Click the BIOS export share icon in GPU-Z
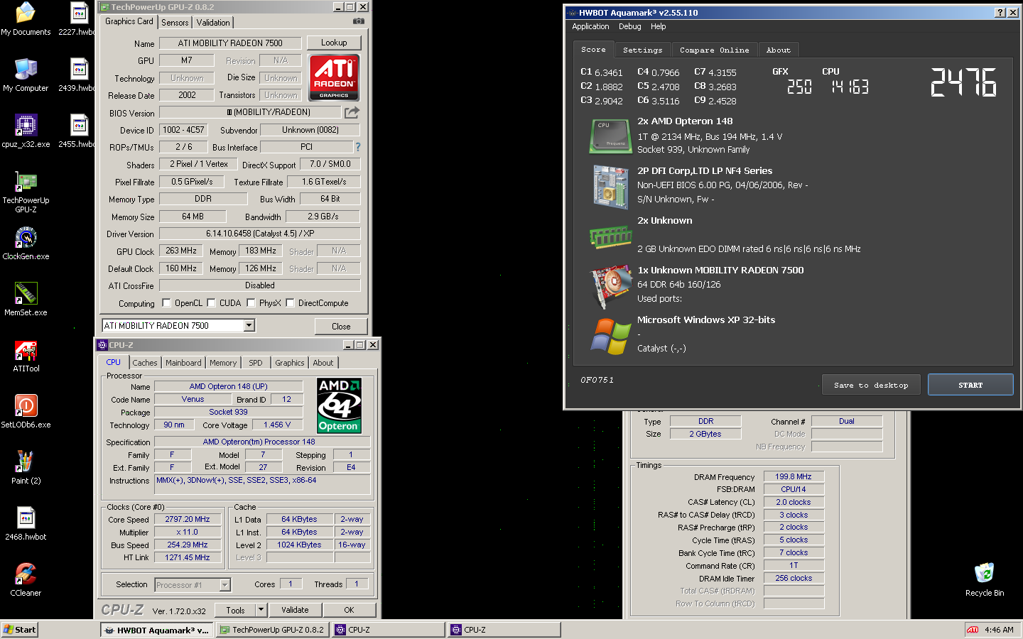 352,112
